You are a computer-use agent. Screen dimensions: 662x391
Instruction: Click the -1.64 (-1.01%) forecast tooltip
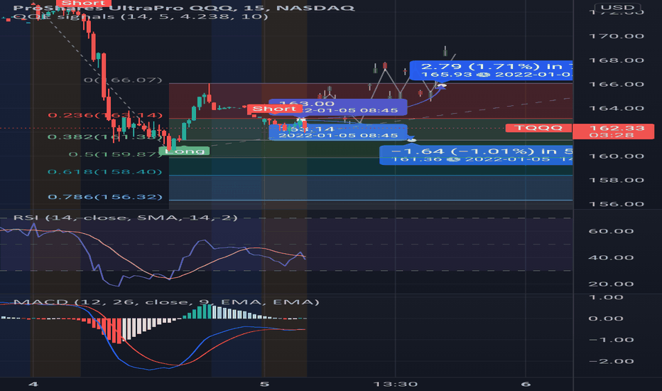476,155
